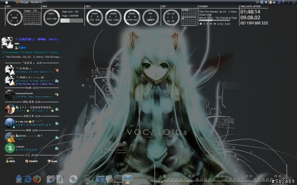Viewport: 297px width, 185px height.
Task: Collapse the (1/6) contact group
Action: coord(32,102)
